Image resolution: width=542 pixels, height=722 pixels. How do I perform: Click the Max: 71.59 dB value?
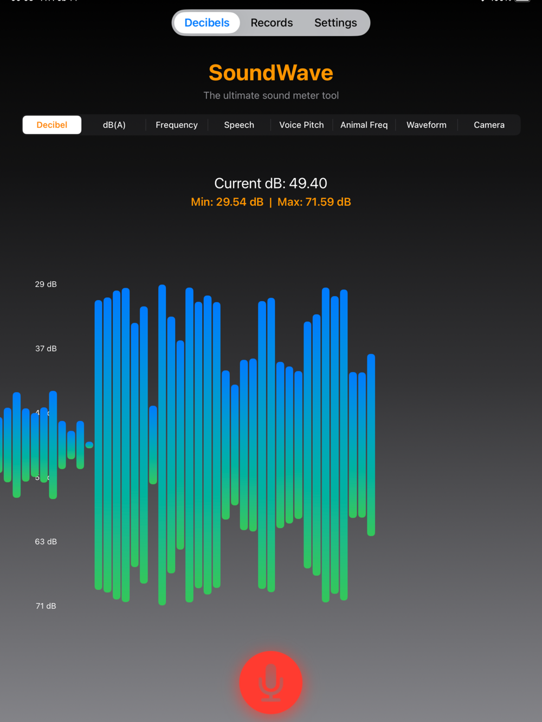coord(314,202)
